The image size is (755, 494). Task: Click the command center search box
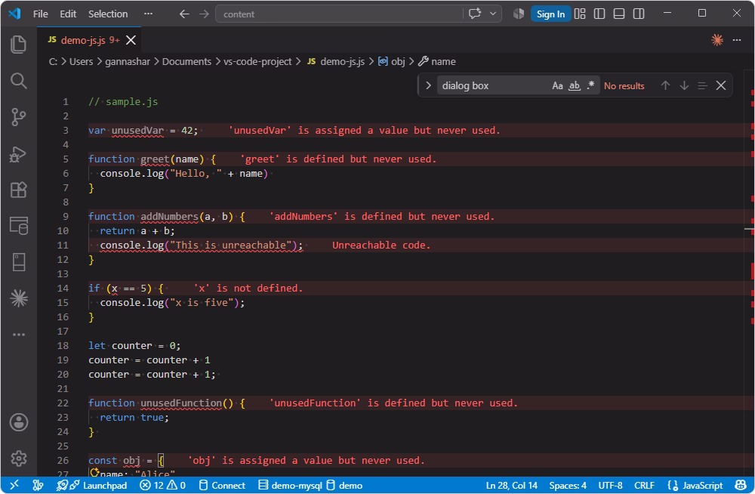click(339, 14)
